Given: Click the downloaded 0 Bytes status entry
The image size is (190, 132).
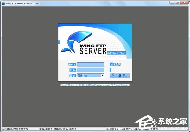Looking at the screenshot, I should (x=119, y=129).
